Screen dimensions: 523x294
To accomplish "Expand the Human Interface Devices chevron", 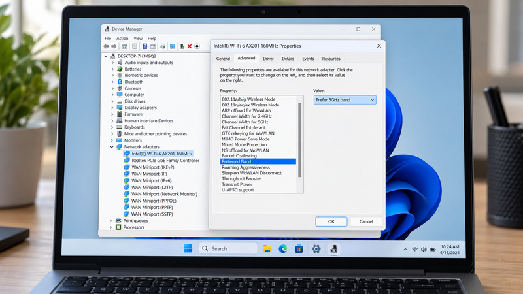I will pyautogui.click(x=112, y=121).
